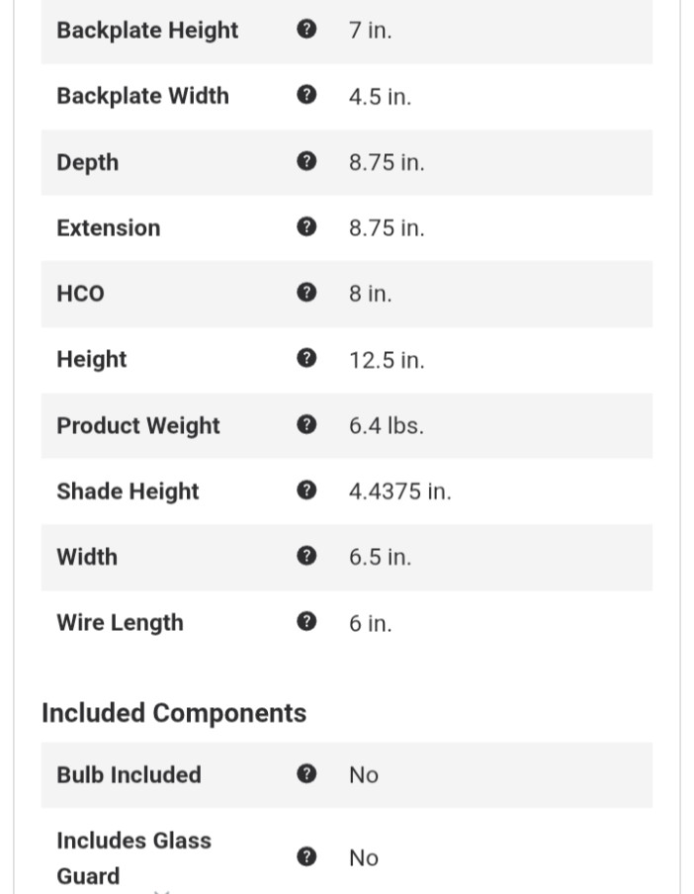Screen dimensions: 694x894
Task: Open Product Weight help icon
Action: [306, 424]
